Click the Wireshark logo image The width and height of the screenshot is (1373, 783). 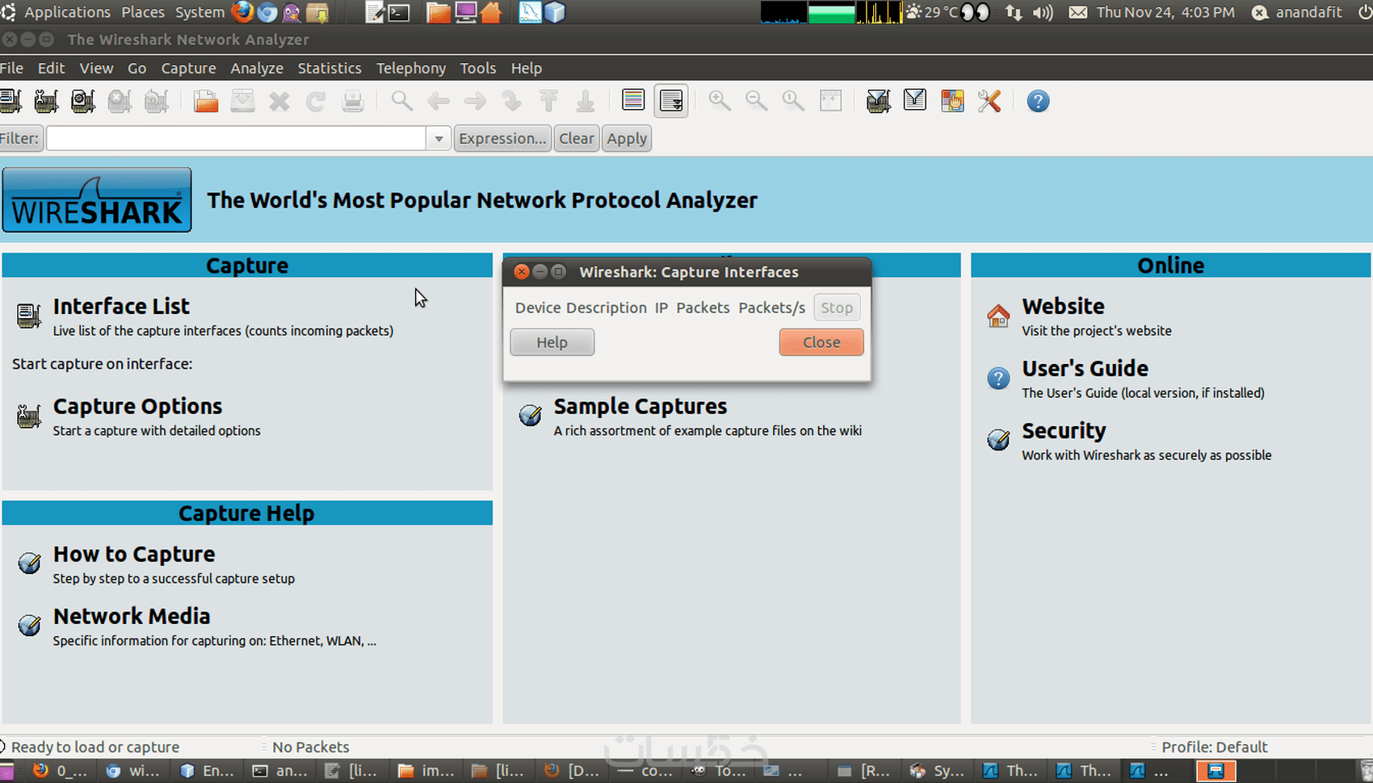[x=97, y=200]
